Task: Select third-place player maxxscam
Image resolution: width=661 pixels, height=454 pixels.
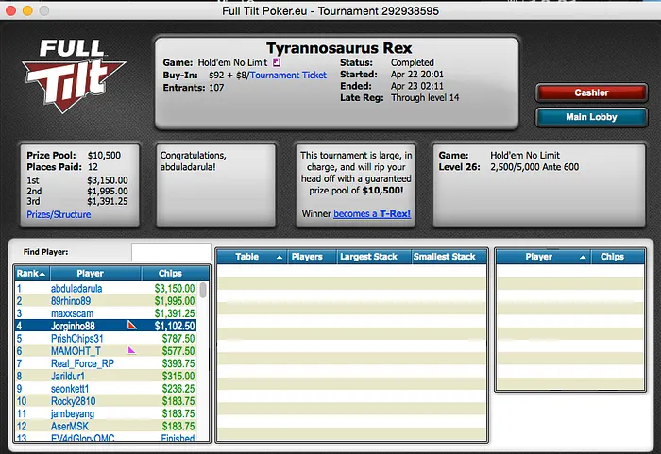Action: 73,312
